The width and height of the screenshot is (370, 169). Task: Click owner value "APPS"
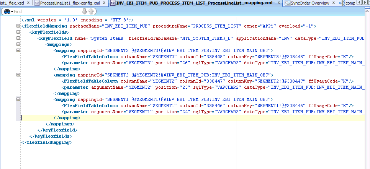tap(268, 26)
